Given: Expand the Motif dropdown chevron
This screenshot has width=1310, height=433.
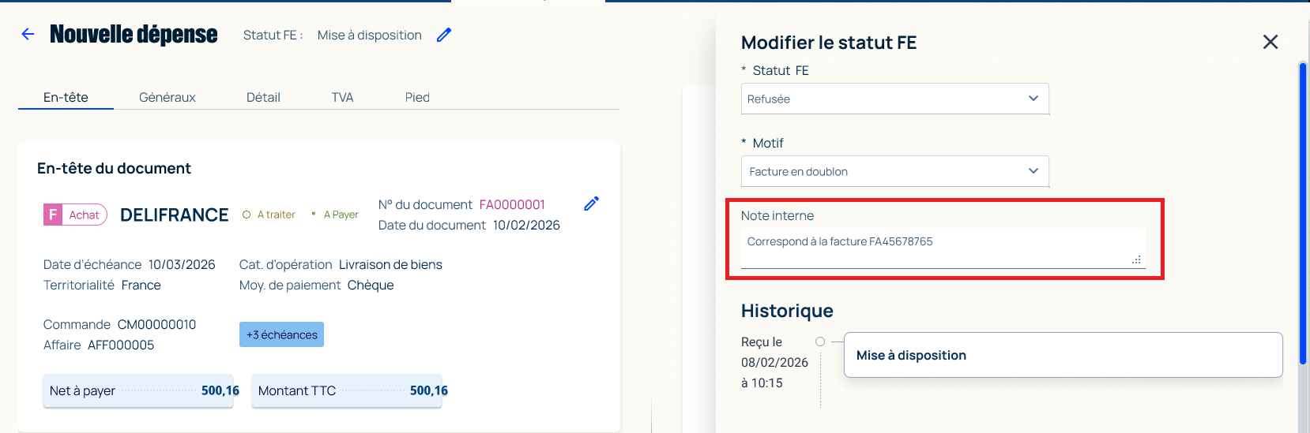Looking at the screenshot, I should pos(1033,171).
